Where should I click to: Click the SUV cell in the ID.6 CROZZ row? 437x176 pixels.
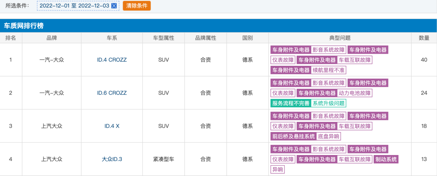pyautogui.click(x=163, y=93)
